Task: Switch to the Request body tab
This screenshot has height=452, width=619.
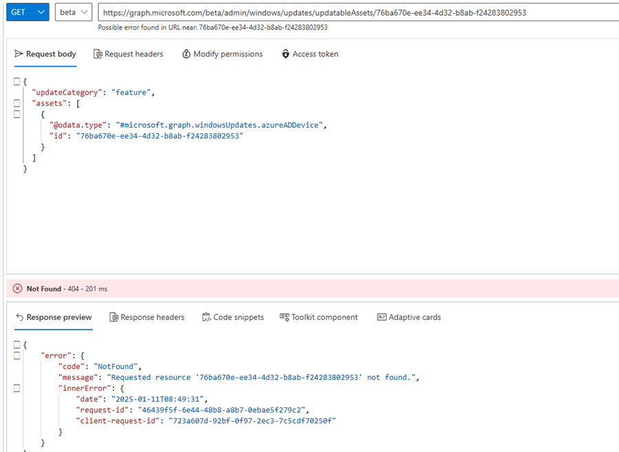Action: tap(45, 54)
